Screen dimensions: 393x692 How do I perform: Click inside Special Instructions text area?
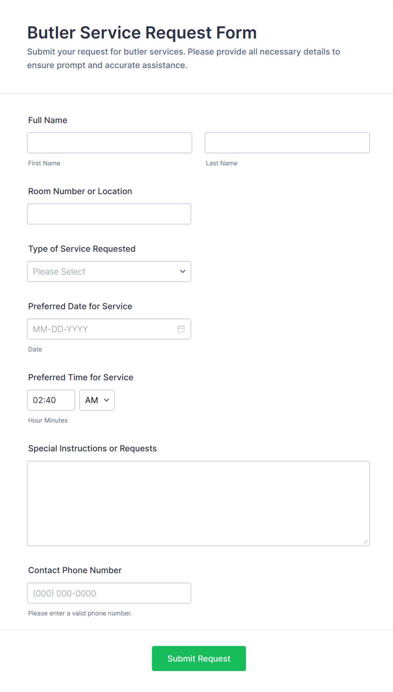198,503
